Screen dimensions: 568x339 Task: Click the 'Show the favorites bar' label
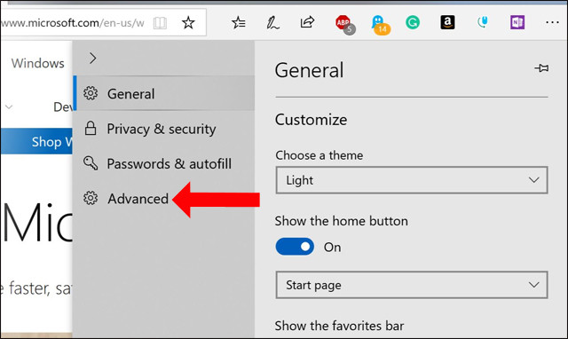pyautogui.click(x=339, y=326)
